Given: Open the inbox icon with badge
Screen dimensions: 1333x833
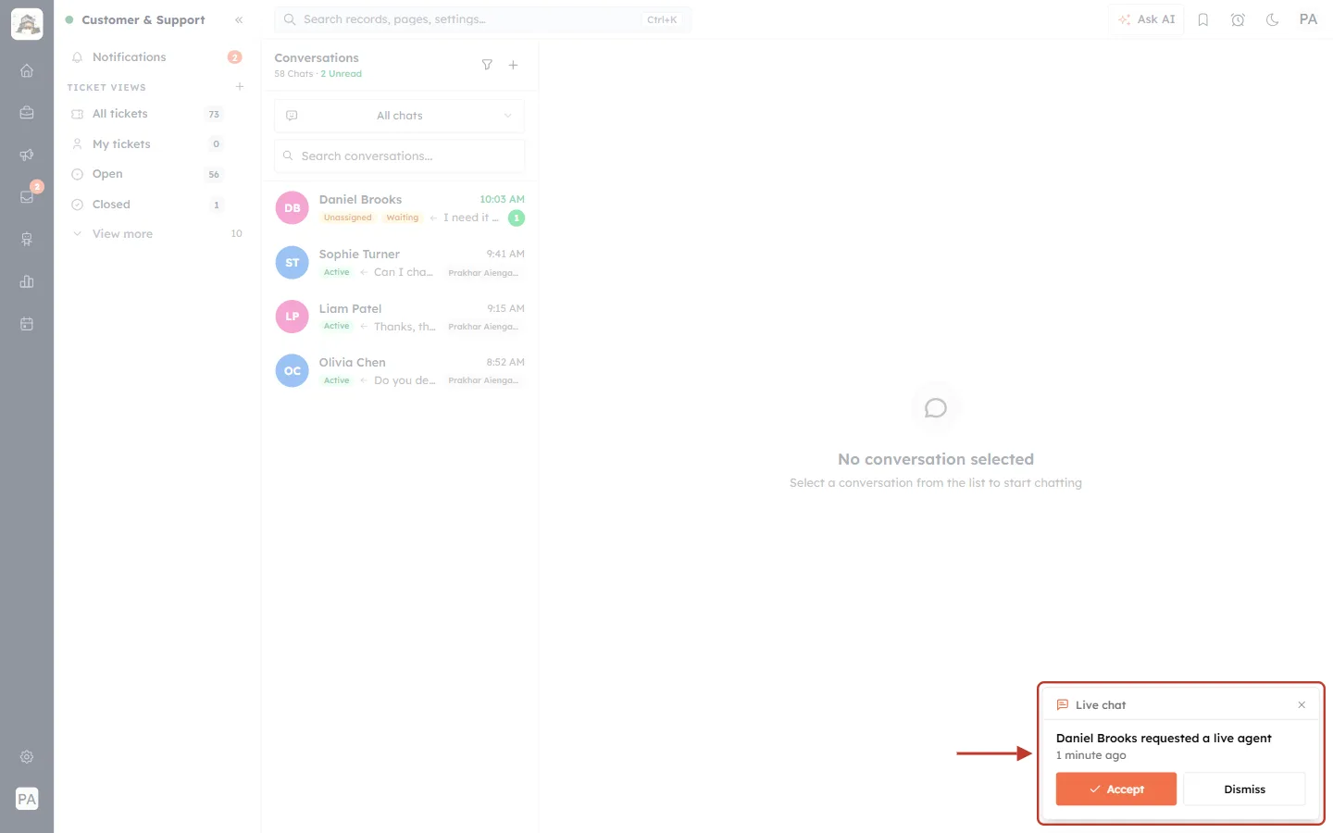Looking at the screenshot, I should pos(27,196).
